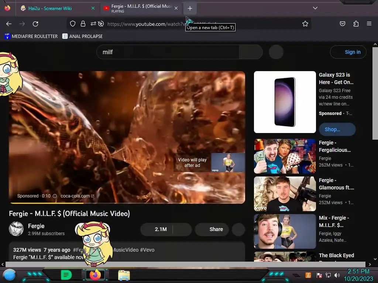Bookmark this page with the star icon
This screenshot has height=283, width=378.
(305, 24)
